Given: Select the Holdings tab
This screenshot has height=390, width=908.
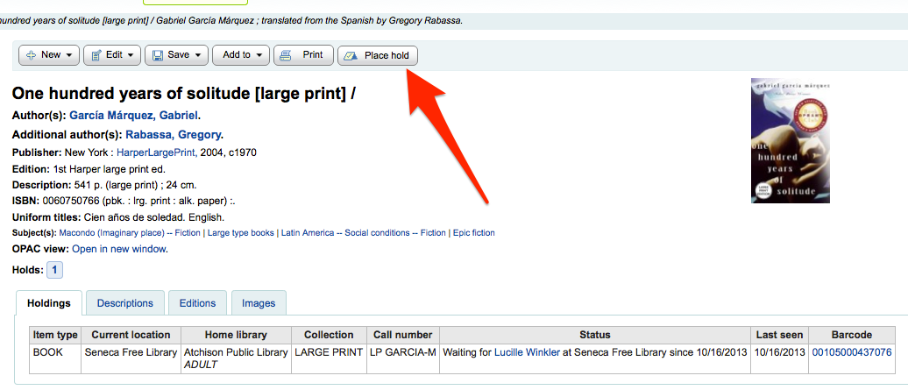Looking at the screenshot, I should (49, 303).
